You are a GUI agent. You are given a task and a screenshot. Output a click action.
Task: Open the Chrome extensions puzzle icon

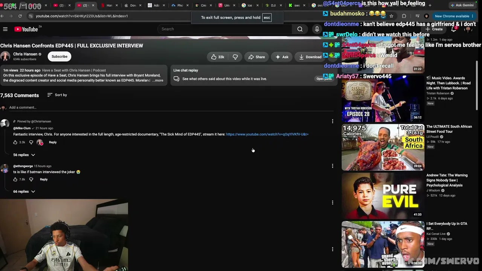click(x=404, y=16)
